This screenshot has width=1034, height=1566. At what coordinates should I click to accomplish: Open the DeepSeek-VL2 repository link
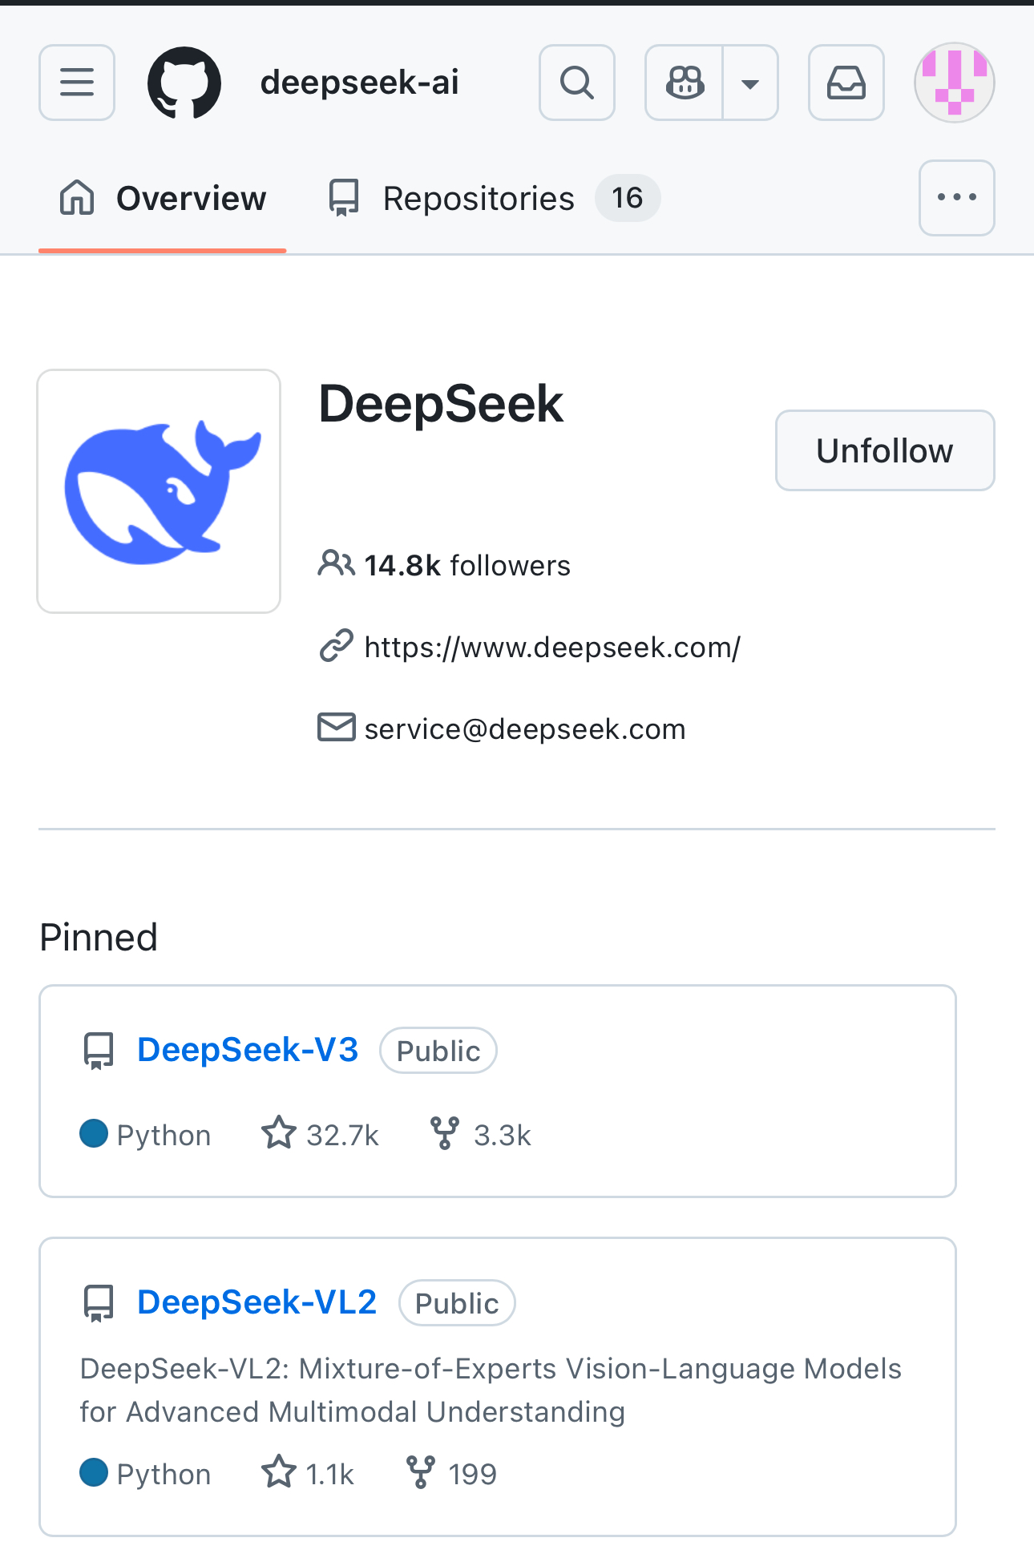coord(256,1302)
